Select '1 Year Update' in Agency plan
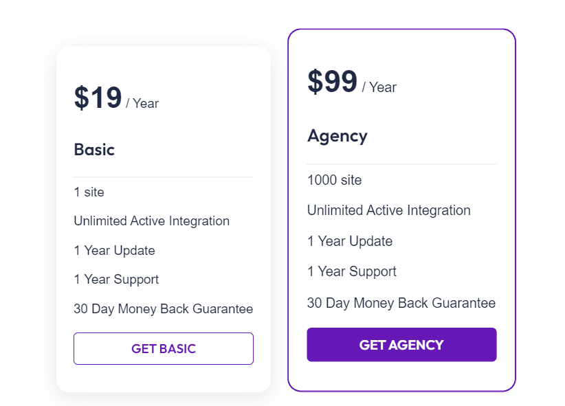Screen dimensions: 565x406 (350, 241)
